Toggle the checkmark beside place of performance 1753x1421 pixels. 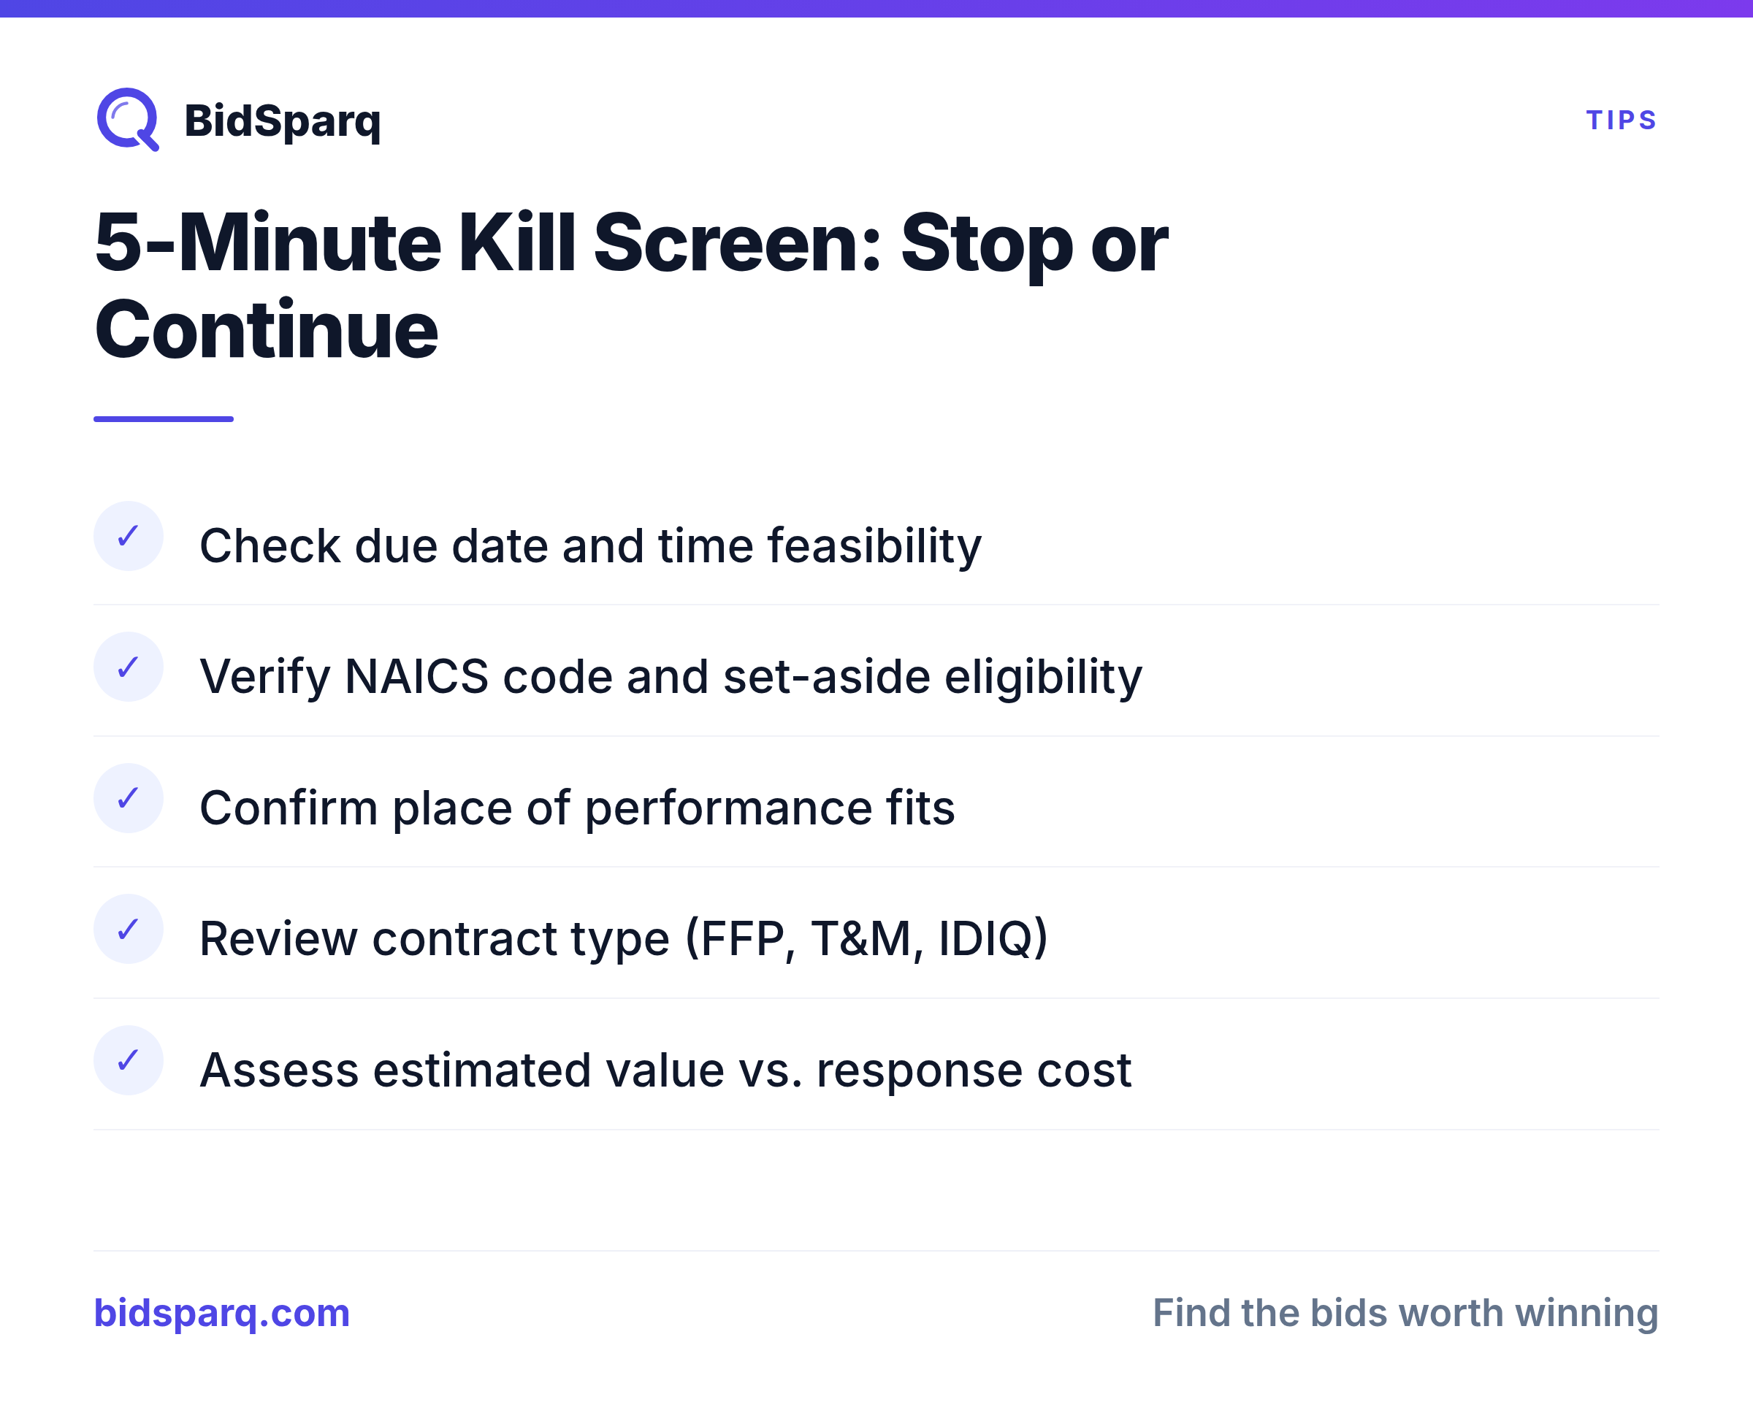click(129, 798)
